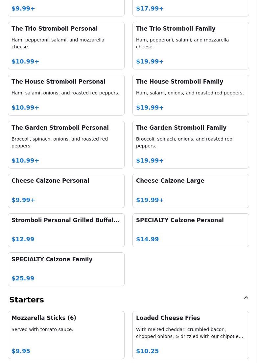
Task: Collapse the Starters section chevron
Action: [x=246, y=298]
